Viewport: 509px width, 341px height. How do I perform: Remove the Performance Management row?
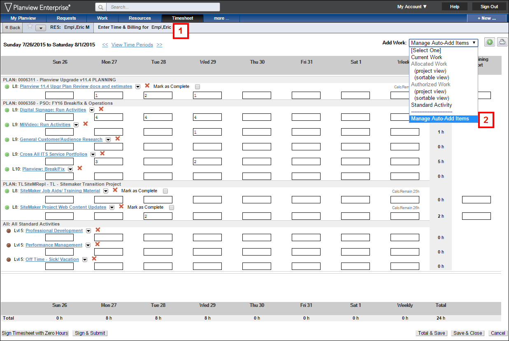click(97, 244)
